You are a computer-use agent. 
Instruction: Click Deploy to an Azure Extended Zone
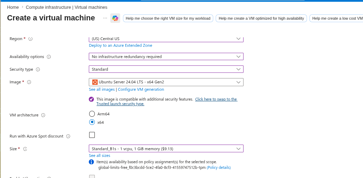tap(121, 45)
